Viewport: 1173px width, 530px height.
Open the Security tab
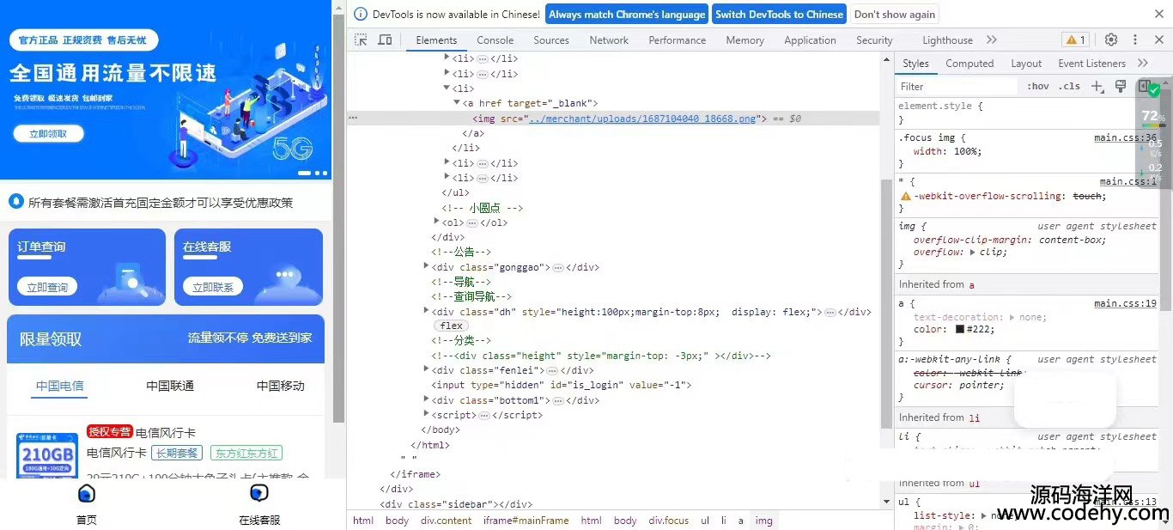[874, 40]
